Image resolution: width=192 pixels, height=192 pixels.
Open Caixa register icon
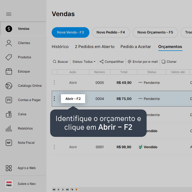click(x=9, y=114)
